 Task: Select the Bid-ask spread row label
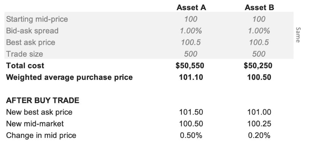(x=32, y=31)
